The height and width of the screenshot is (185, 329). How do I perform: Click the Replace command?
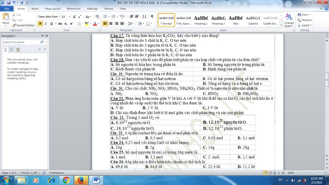click(x=305, y=20)
